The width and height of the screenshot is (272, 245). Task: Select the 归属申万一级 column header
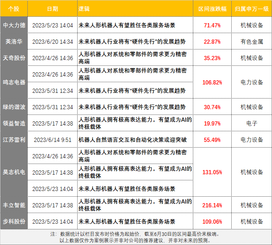click(251, 8)
